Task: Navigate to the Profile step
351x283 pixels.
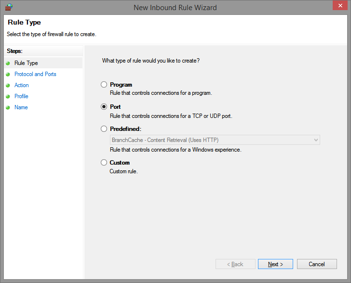Action: (x=22, y=96)
